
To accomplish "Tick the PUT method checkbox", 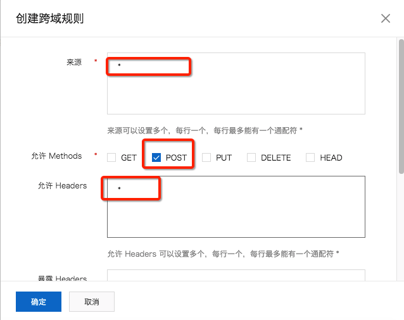I will click(206, 157).
